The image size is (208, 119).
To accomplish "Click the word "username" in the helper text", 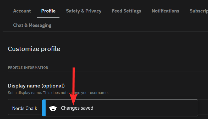I will [99, 93].
